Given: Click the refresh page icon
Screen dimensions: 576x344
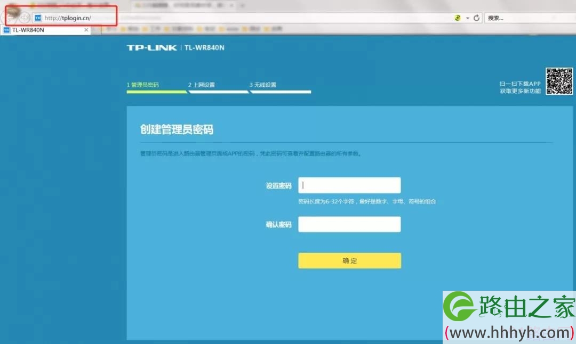Looking at the screenshot, I should pyautogui.click(x=476, y=18).
